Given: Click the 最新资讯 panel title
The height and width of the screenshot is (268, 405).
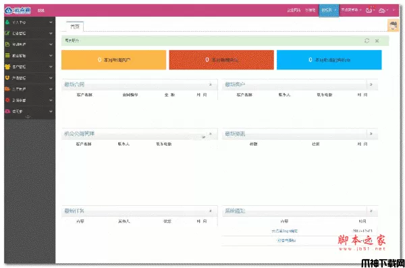Looking at the screenshot, I should tap(235, 134).
